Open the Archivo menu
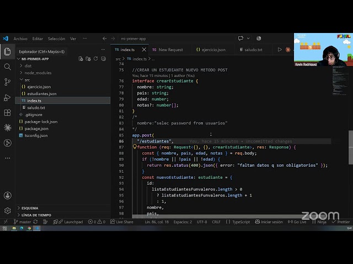 pyautogui.click(x=20, y=38)
